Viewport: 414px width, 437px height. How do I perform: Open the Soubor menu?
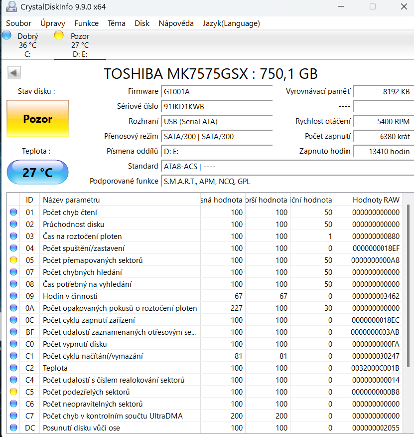(x=18, y=23)
